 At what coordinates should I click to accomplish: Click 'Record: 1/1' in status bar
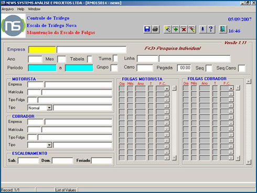(x=10, y=190)
